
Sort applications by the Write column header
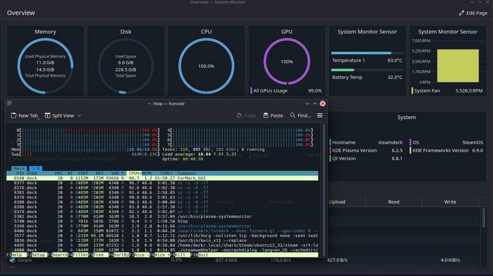pyautogui.click(x=450, y=202)
